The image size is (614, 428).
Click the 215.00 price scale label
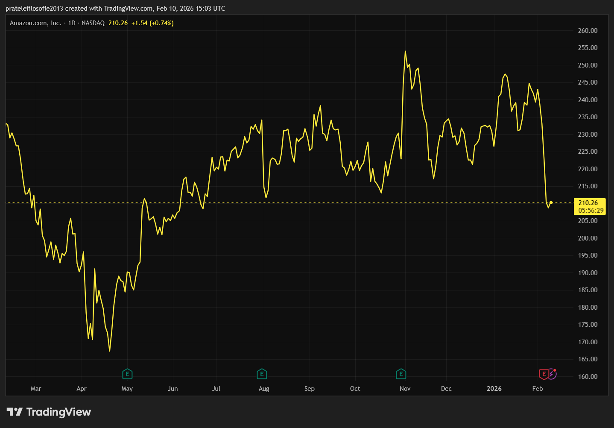588,186
